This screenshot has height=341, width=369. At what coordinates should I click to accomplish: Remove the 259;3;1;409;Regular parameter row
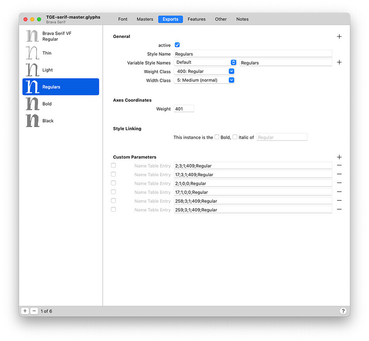339,210
